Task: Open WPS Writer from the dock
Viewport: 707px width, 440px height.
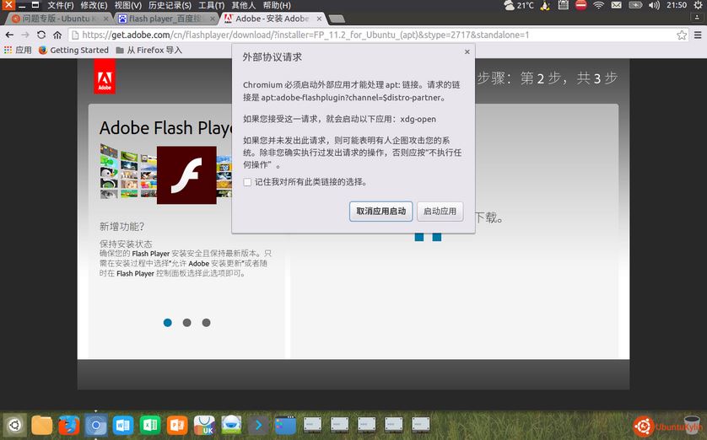Action: [123, 425]
